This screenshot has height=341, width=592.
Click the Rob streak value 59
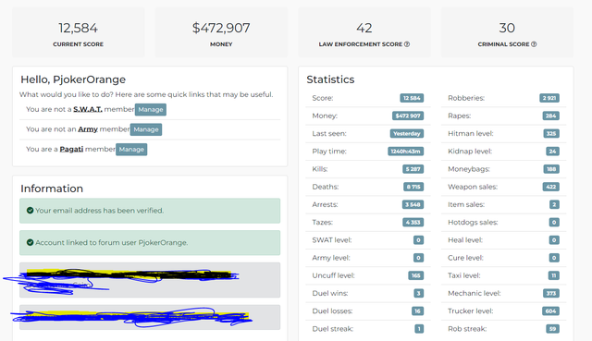553,329
